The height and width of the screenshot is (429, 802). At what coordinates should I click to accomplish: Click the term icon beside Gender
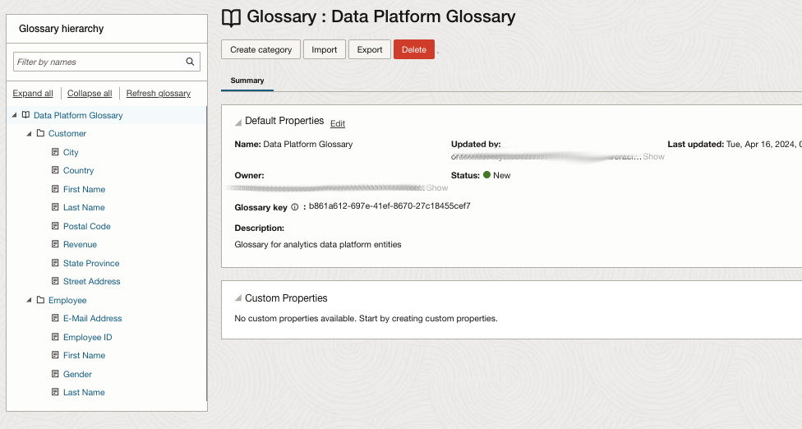coord(55,374)
